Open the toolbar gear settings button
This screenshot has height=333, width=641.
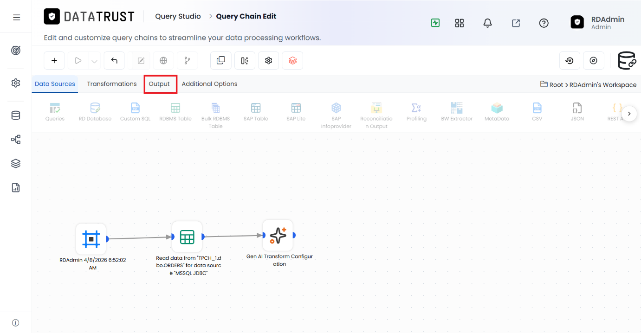tap(268, 60)
